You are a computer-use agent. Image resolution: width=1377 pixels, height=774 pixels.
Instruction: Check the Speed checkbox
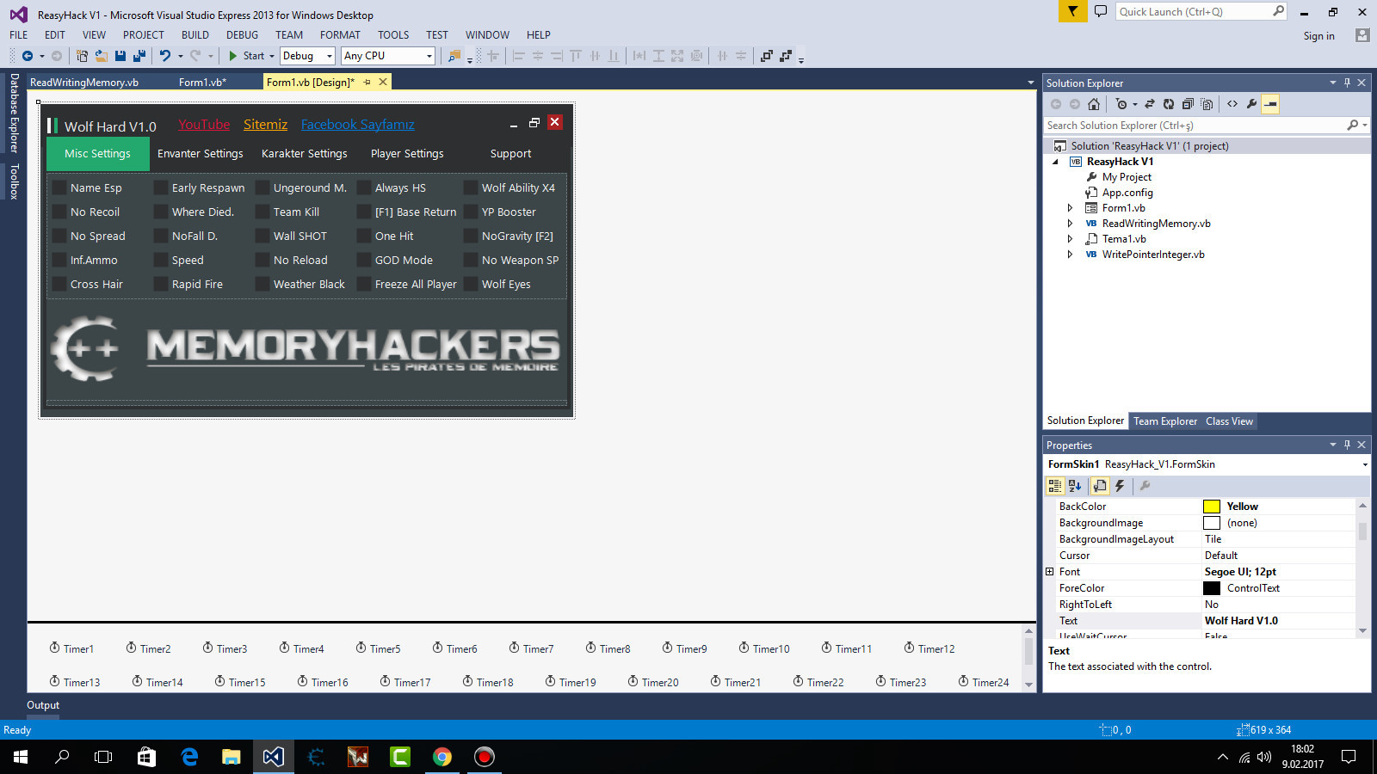[161, 260]
